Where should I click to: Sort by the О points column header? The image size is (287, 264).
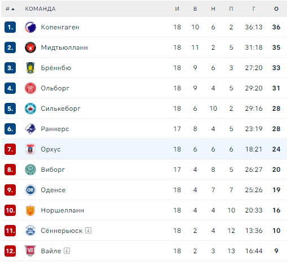point(276,9)
